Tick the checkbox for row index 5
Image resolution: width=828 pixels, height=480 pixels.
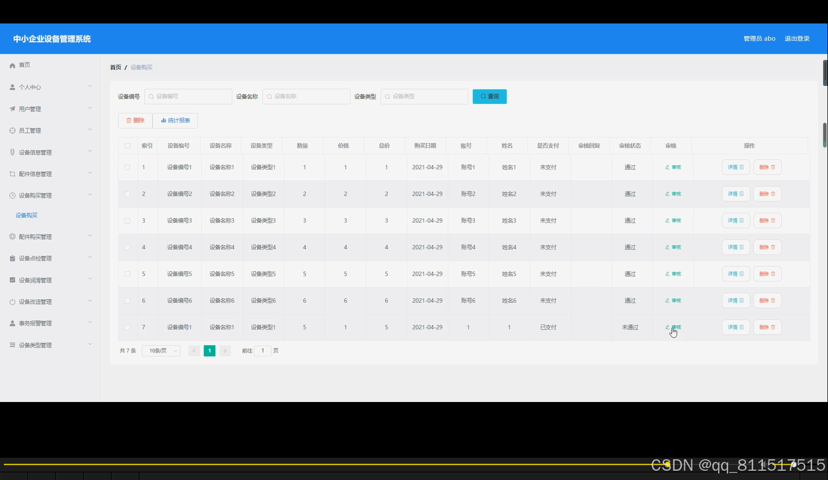(127, 274)
